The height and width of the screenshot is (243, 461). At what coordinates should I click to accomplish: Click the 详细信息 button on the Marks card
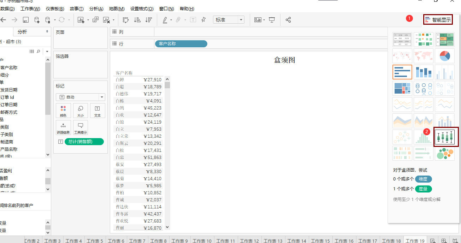(x=63, y=128)
